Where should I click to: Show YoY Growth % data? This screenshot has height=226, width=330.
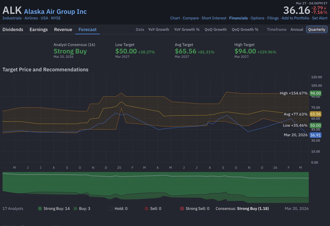point(187,29)
